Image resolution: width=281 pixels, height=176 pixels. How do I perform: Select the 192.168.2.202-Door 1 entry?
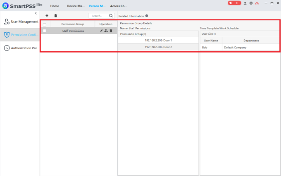(158, 41)
